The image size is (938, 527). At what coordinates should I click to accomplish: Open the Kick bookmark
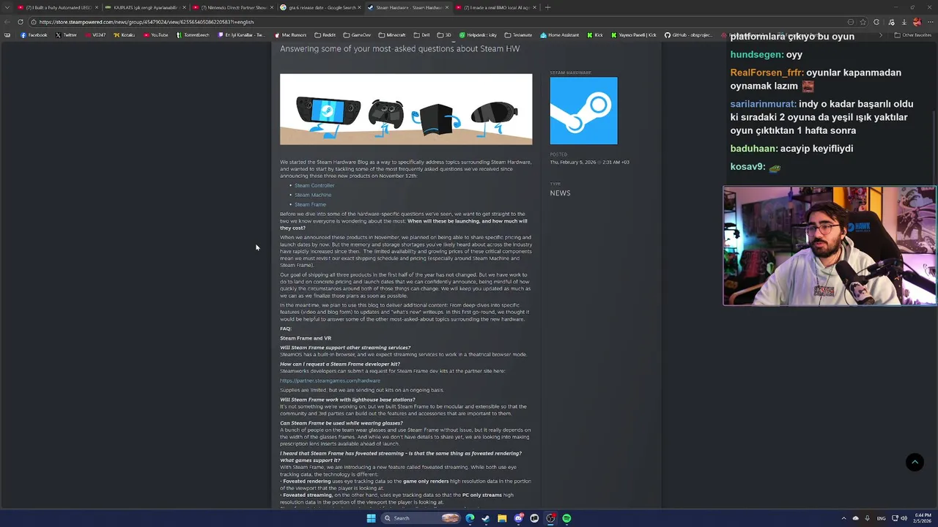click(x=594, y=35)
